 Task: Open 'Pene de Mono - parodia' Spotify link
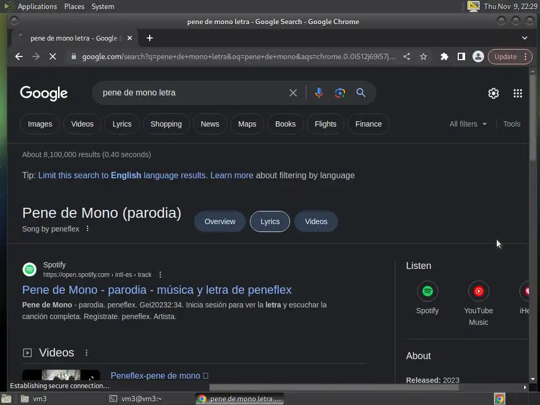tap(157, 290)
